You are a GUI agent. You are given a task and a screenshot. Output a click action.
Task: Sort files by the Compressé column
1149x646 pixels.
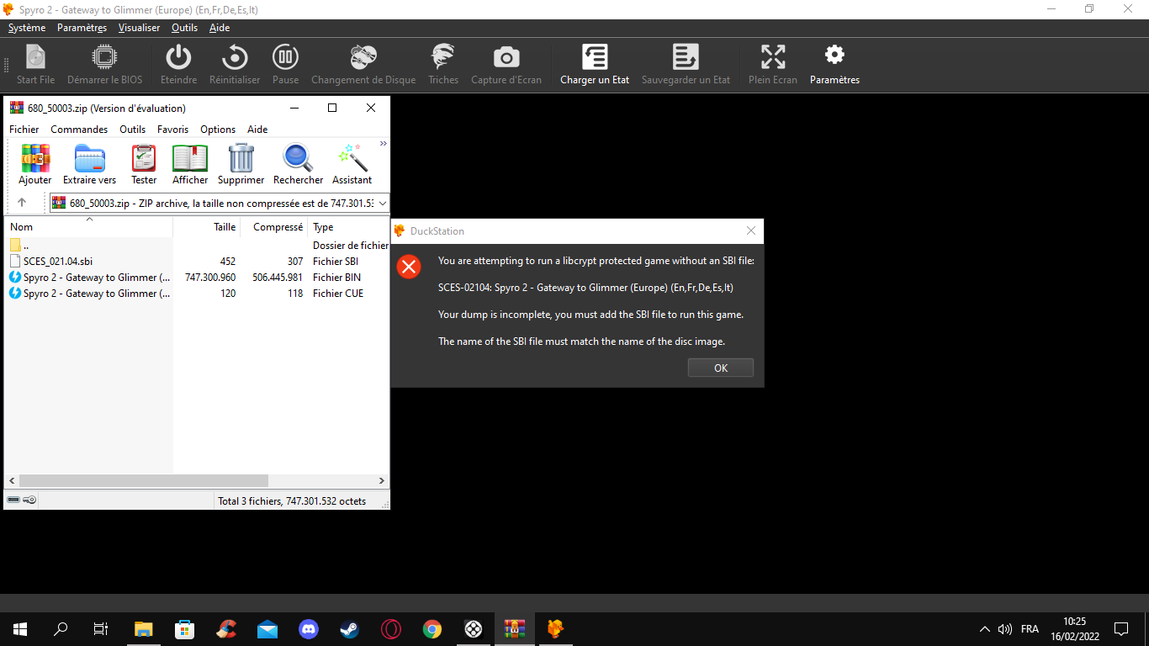(x=274, y=227)
